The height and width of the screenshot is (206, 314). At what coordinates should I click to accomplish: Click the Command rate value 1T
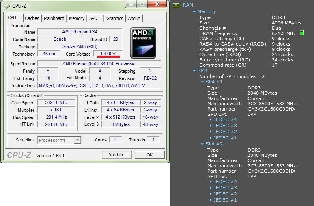[x=275, y=65]
